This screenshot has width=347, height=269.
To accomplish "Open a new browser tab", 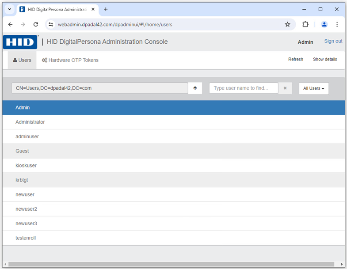I will pyautogui.click(x=106, y=9).
